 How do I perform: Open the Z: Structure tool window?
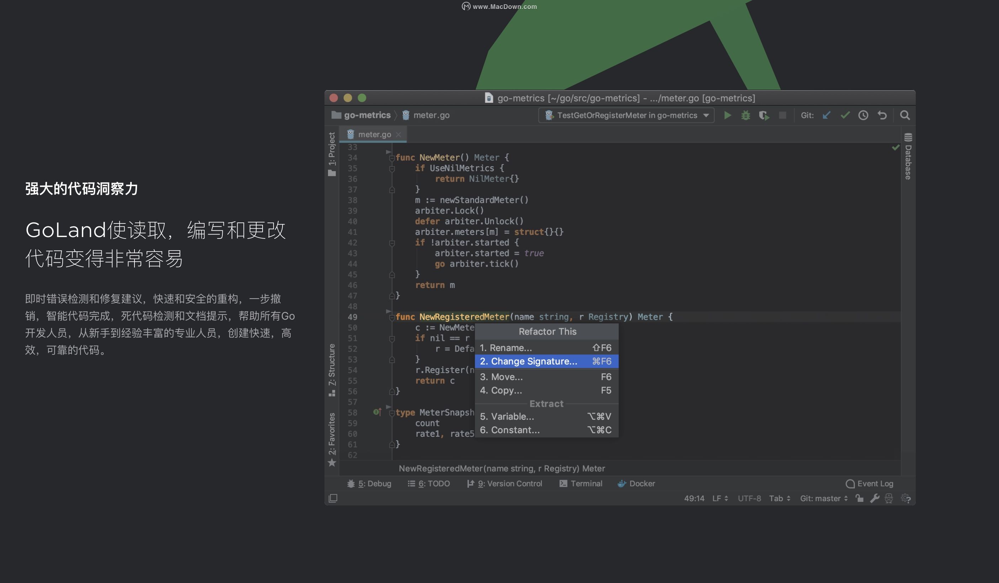click(332, 370)
